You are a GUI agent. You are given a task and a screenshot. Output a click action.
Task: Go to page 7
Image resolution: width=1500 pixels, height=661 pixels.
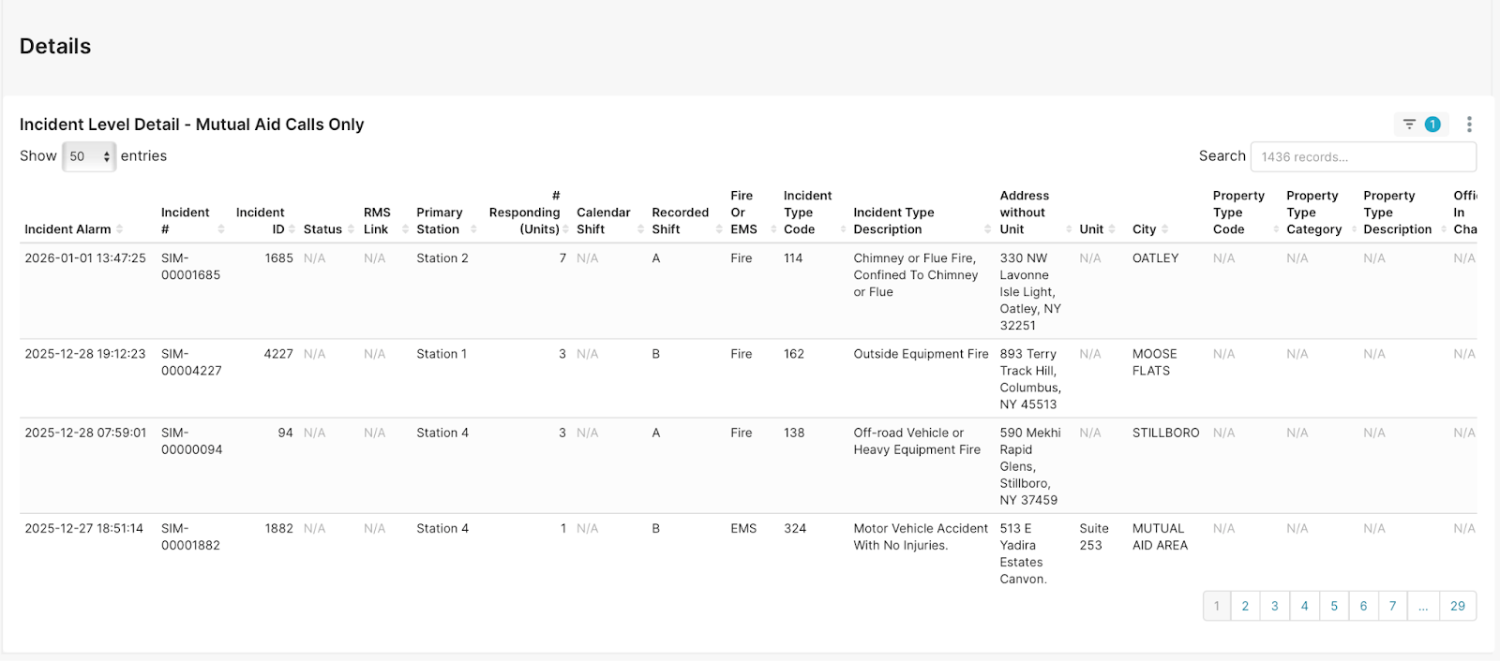(1393, 606)
